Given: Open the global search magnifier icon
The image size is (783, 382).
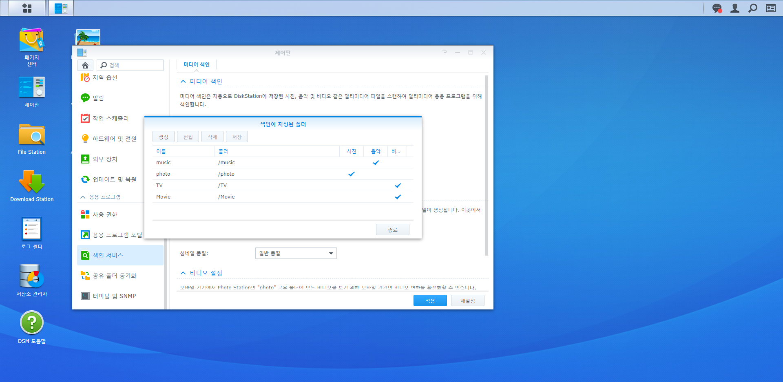Looking at the screenshot, I should click(753, 8).
